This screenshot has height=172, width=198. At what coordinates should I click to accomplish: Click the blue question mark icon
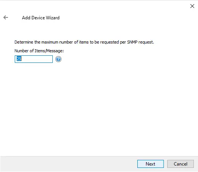tap(58, 59)
